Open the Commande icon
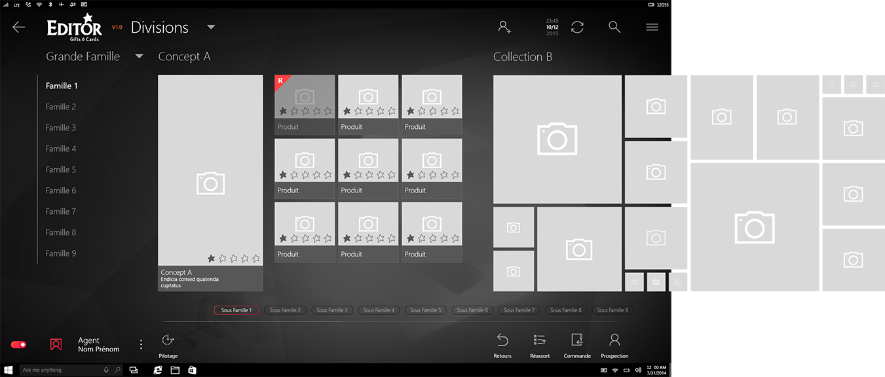The width and height of the screenshot is (885, 377). point(577,340)
